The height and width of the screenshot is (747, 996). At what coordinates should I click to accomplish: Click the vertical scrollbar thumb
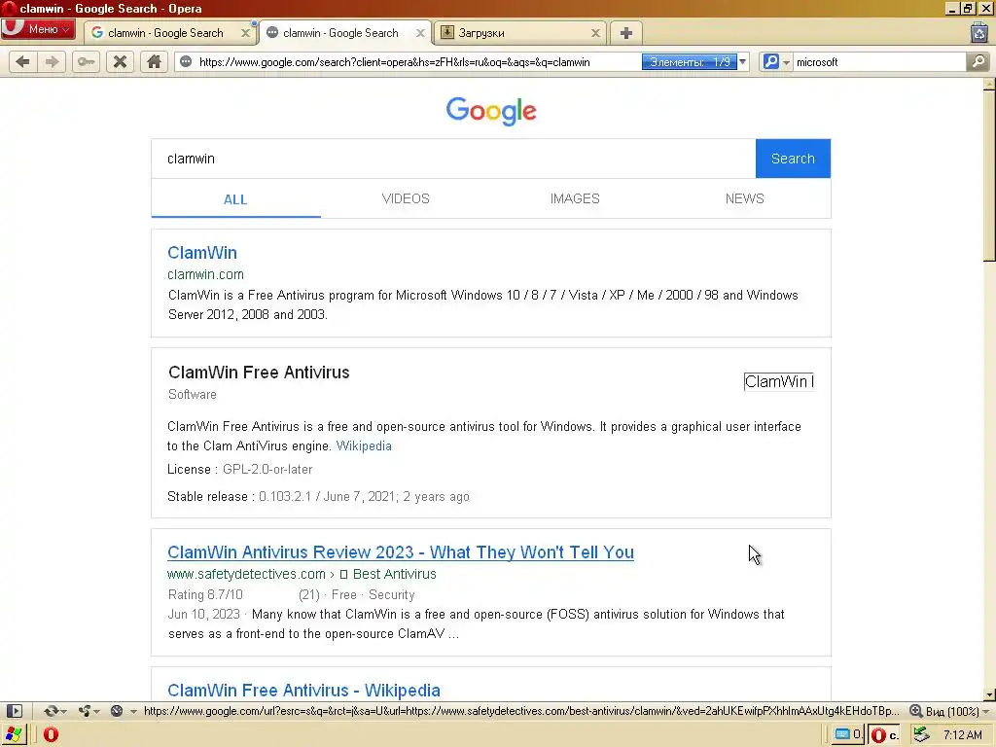point(989,175)
